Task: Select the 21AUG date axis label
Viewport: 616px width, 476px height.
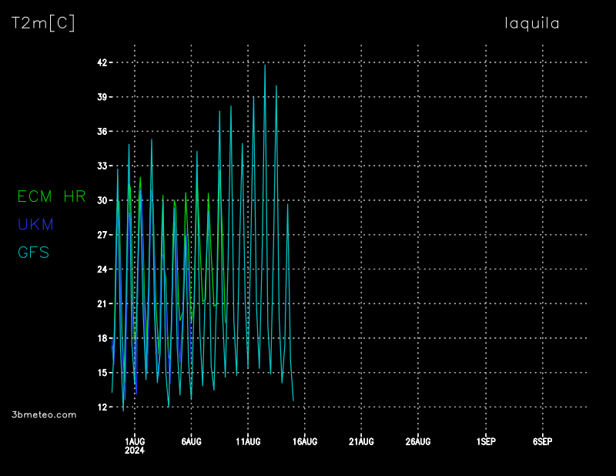Action: pyautogui.click(x=361, y=441)
